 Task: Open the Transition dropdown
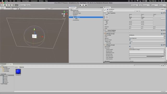[x=147, y=48]
